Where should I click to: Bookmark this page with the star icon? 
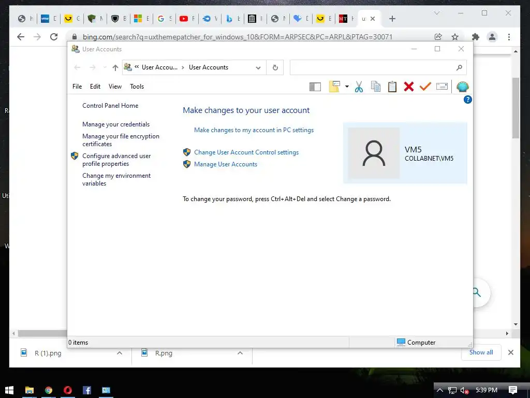(x=455, y=37)
